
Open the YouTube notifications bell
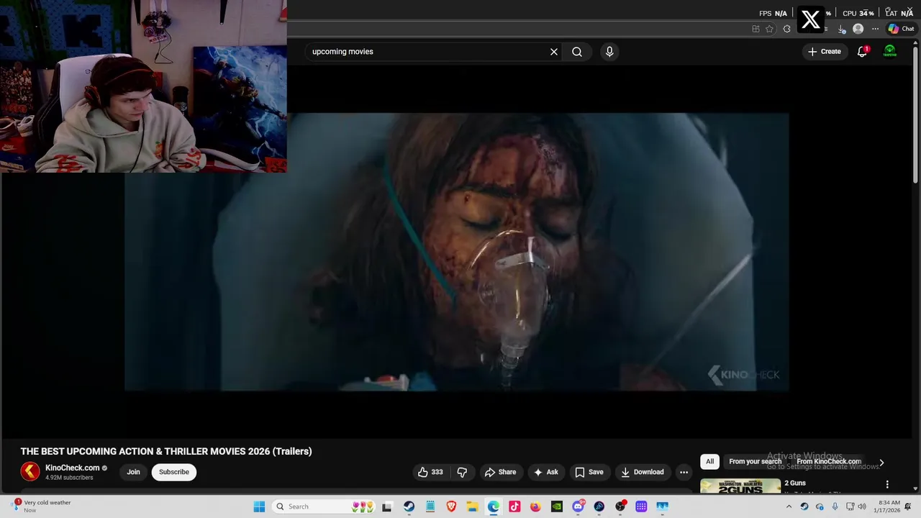[862, 52]
